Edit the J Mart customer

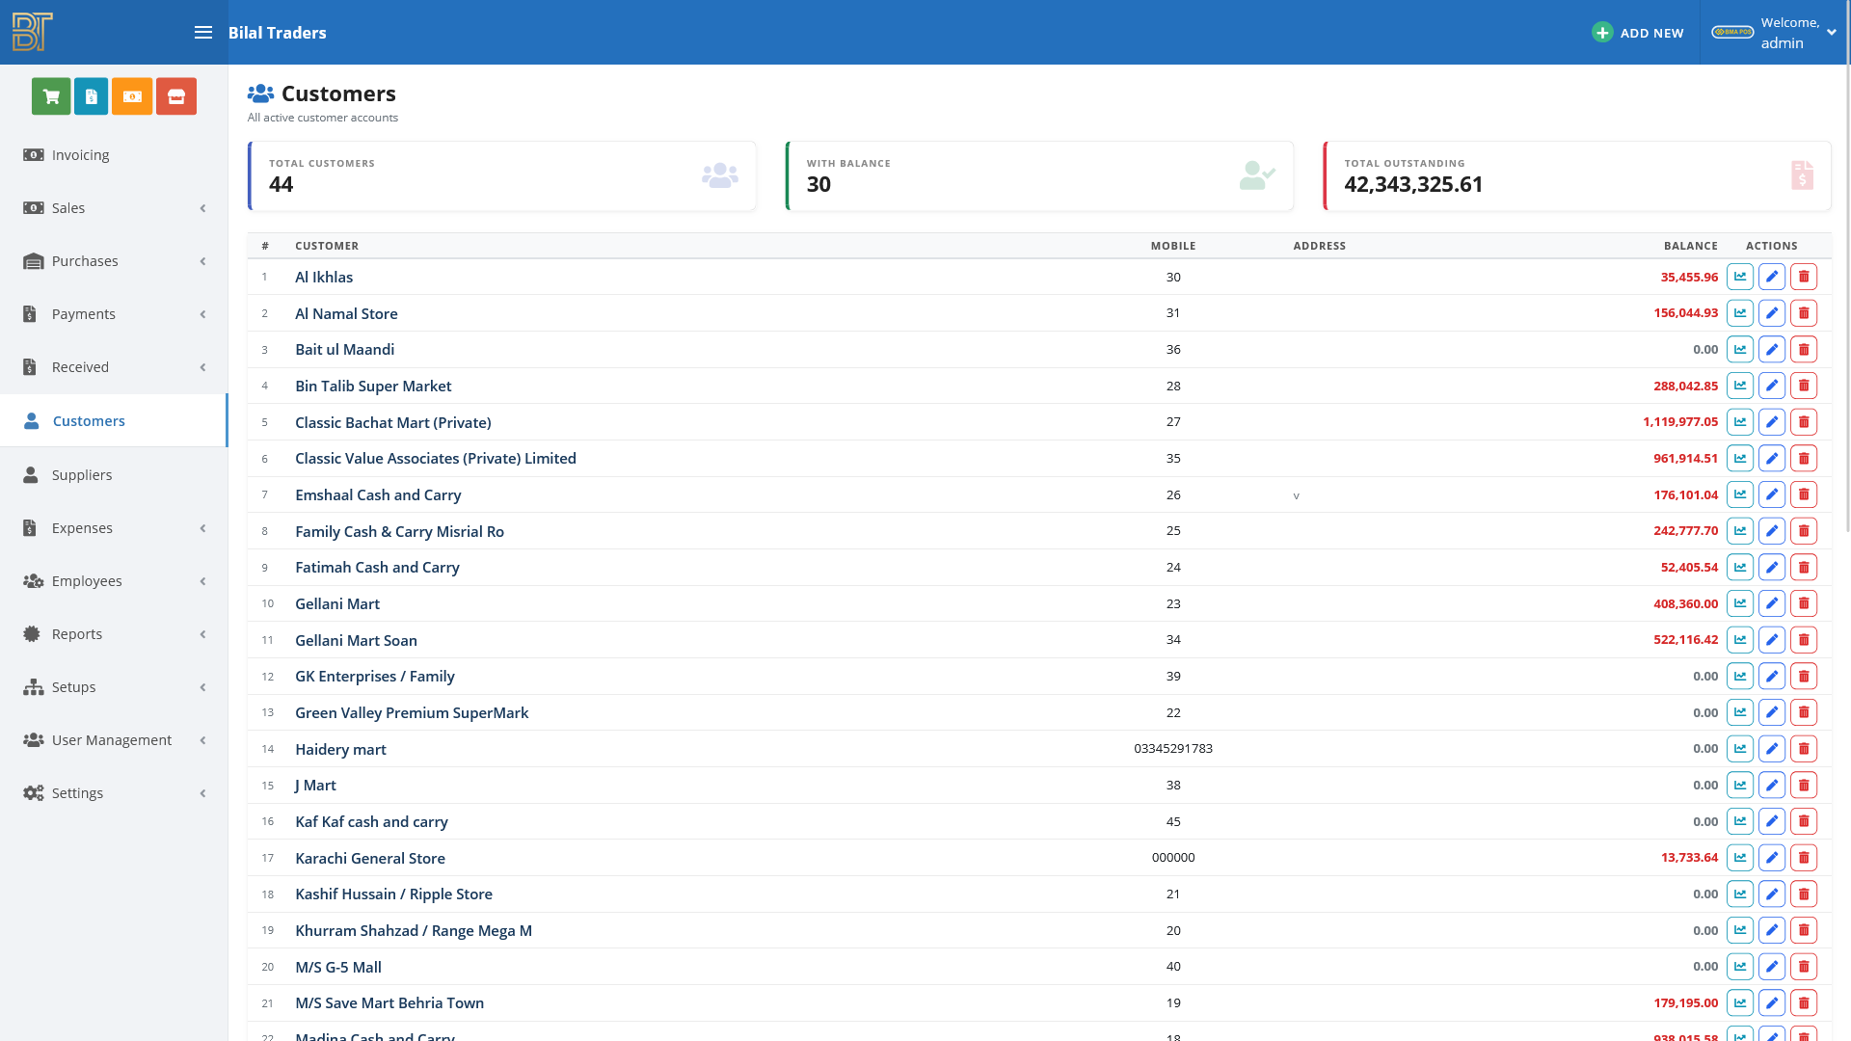(x=1772, y=785)
